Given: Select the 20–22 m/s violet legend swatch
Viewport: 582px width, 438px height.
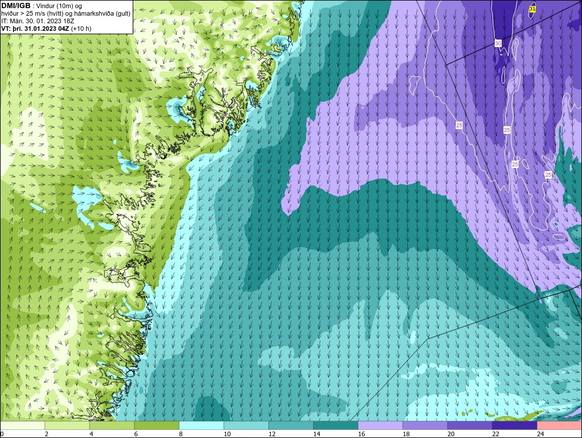Looking at the screenshot, I should click(x=470, y=425).
